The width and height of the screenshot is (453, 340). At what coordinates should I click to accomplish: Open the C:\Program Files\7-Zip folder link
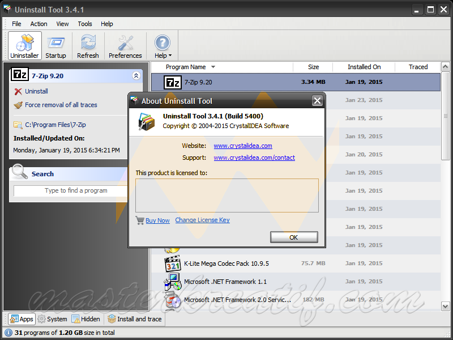tap(55, 125)
